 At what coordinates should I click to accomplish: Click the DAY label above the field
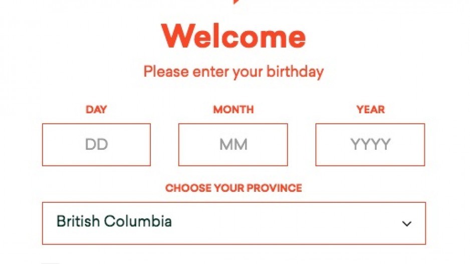(x=96, y=110)
